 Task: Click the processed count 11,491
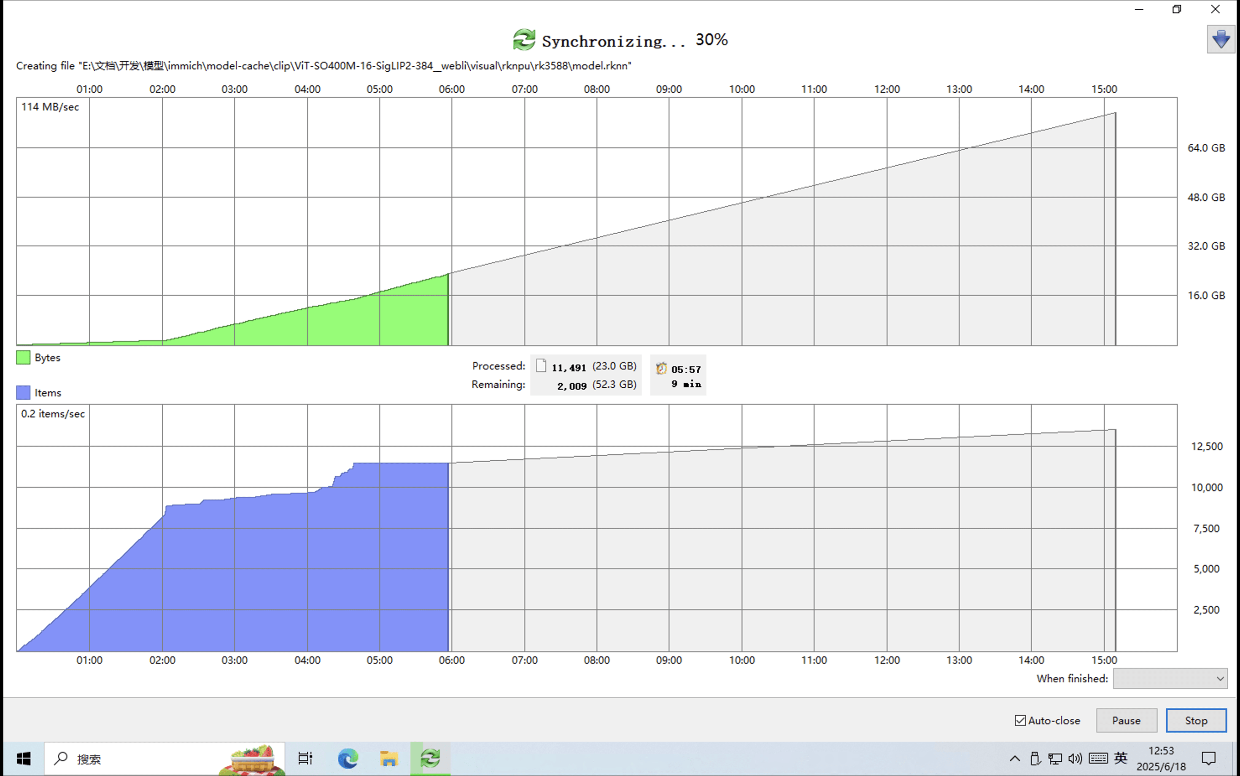(x=569, y=367)
